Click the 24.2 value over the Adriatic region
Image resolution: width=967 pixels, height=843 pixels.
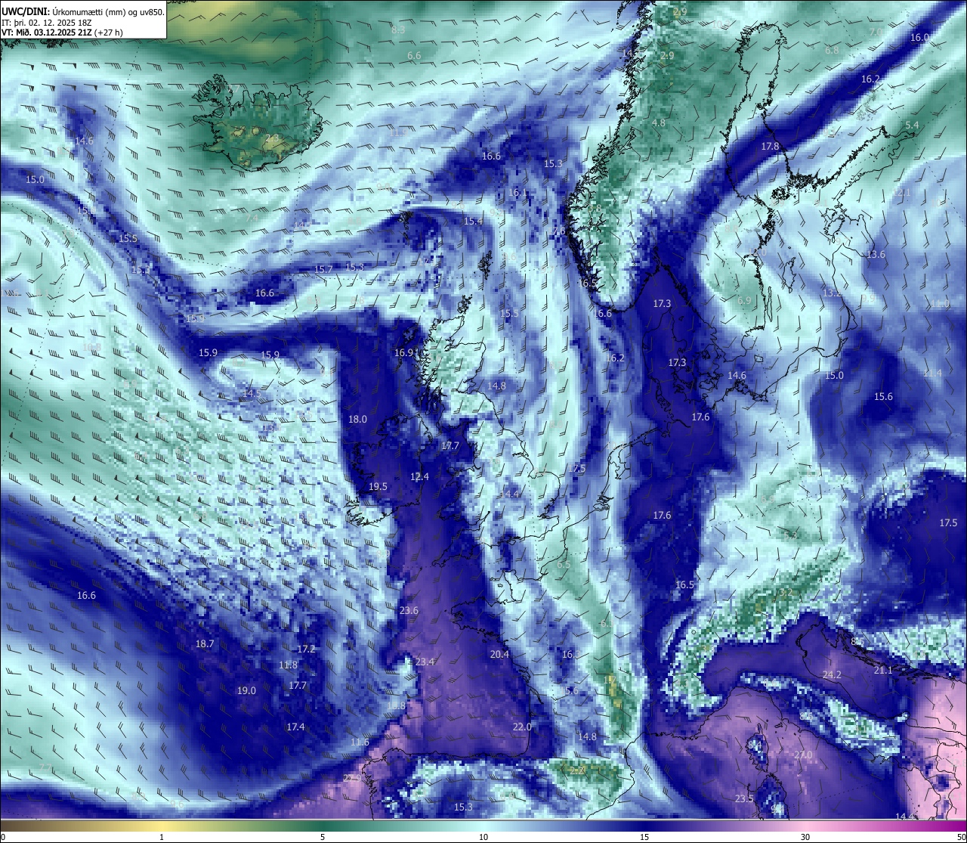pyautogui.click(x=832, y=675)
